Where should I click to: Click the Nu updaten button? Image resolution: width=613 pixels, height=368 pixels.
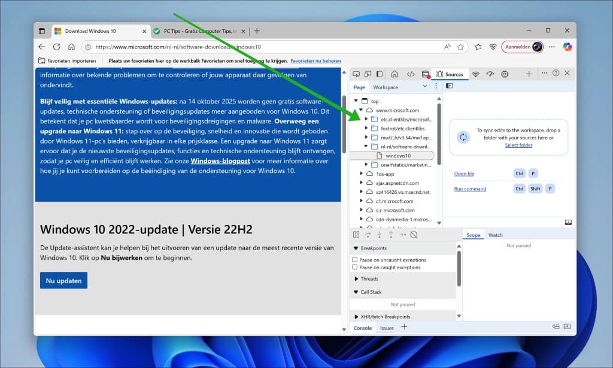(x=63, y=281)
